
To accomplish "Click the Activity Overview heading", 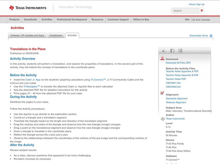I will [23, 59].
